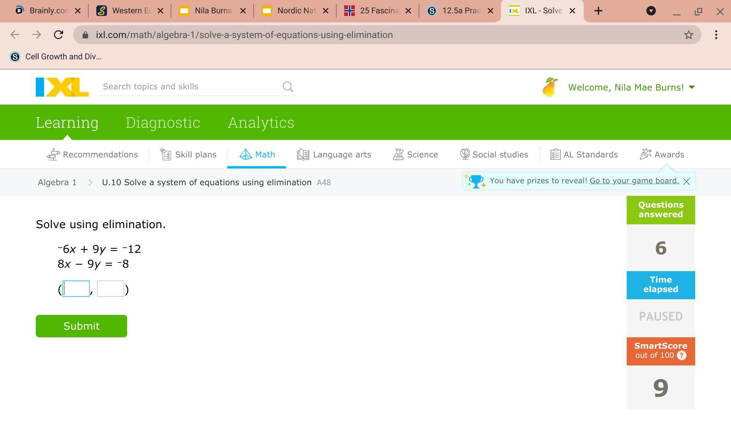The height and width of the screenshot is (424, 731).
Task: Open the Chrome tab search dropdown arrow
Action: [x=651, y=11]
